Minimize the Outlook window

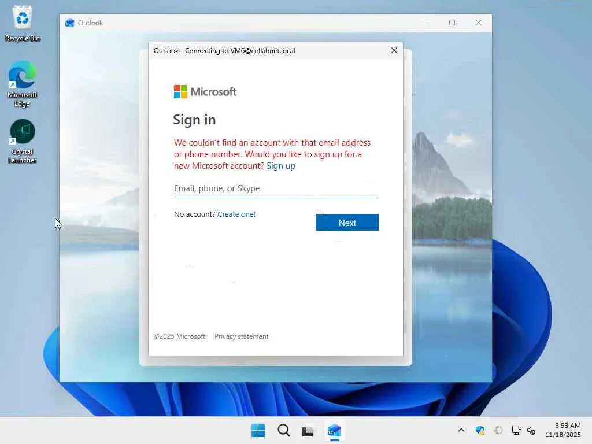426,23
